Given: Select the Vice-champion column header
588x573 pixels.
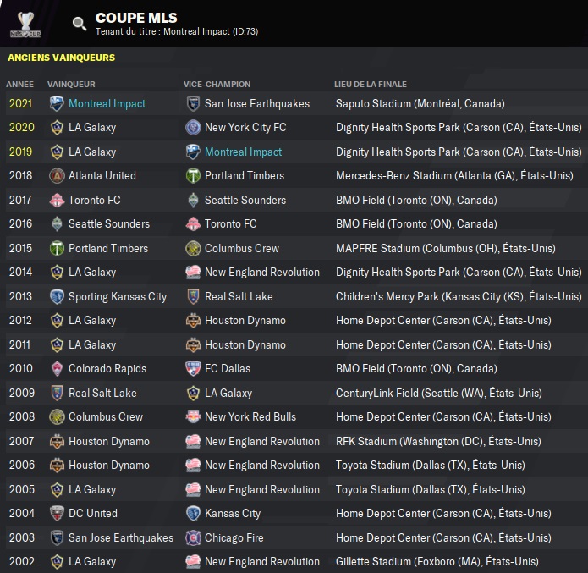Looking at the screenshot, I should [217, 84].
